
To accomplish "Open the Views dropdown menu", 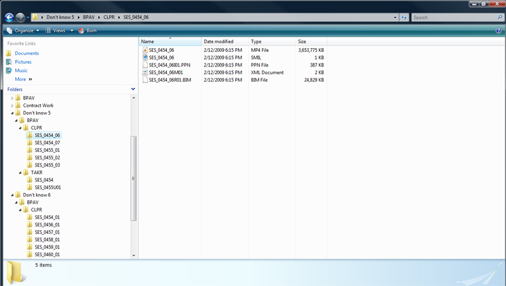I will click(58, 30).
